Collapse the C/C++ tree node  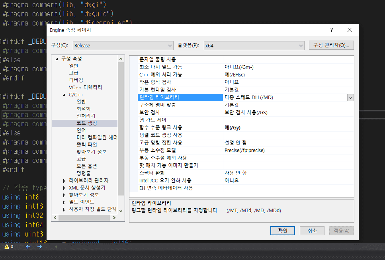[64, 95]
